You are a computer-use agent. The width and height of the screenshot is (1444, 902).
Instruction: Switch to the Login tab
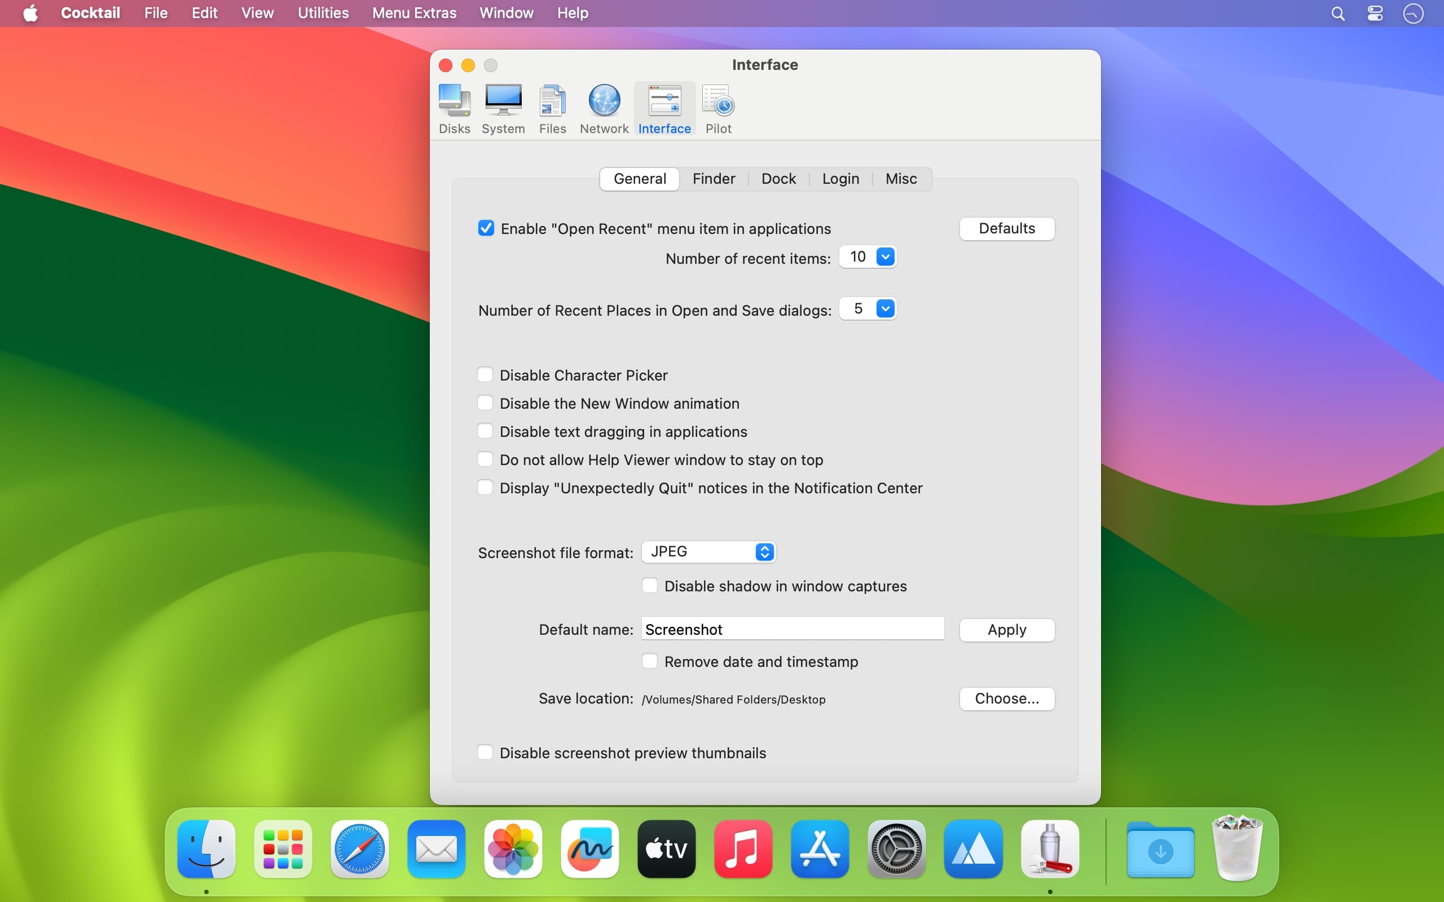click(840, 179)
